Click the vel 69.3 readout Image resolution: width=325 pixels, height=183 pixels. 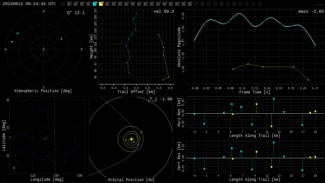click(164, 11)
